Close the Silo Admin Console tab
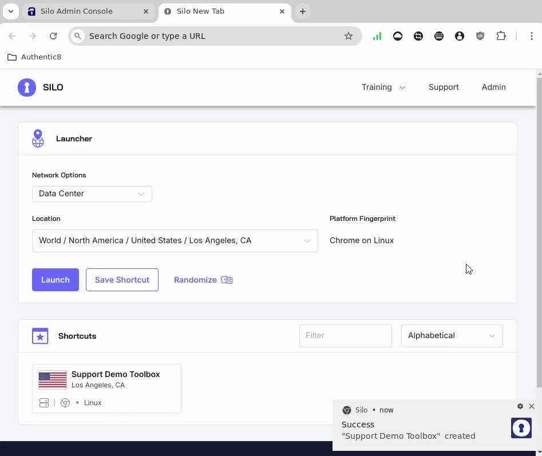This screenshot has height=456, width=542. (x=146, y=11)
